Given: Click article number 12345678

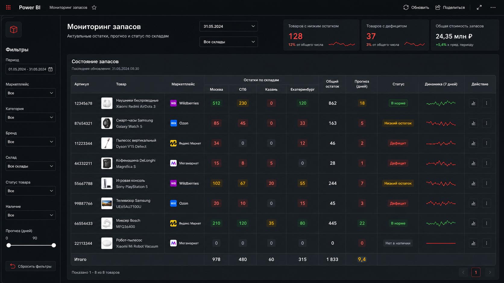Looking at the screenshot, I should click(x=83, y=103).
